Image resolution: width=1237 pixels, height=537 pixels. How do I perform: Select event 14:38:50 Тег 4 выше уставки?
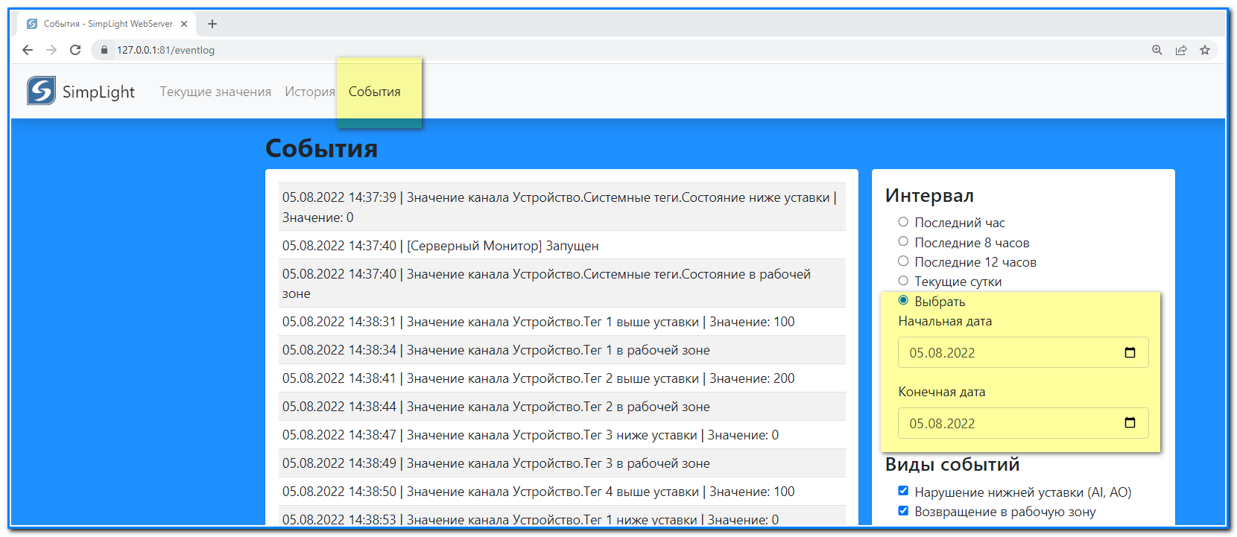coord(562,492)
